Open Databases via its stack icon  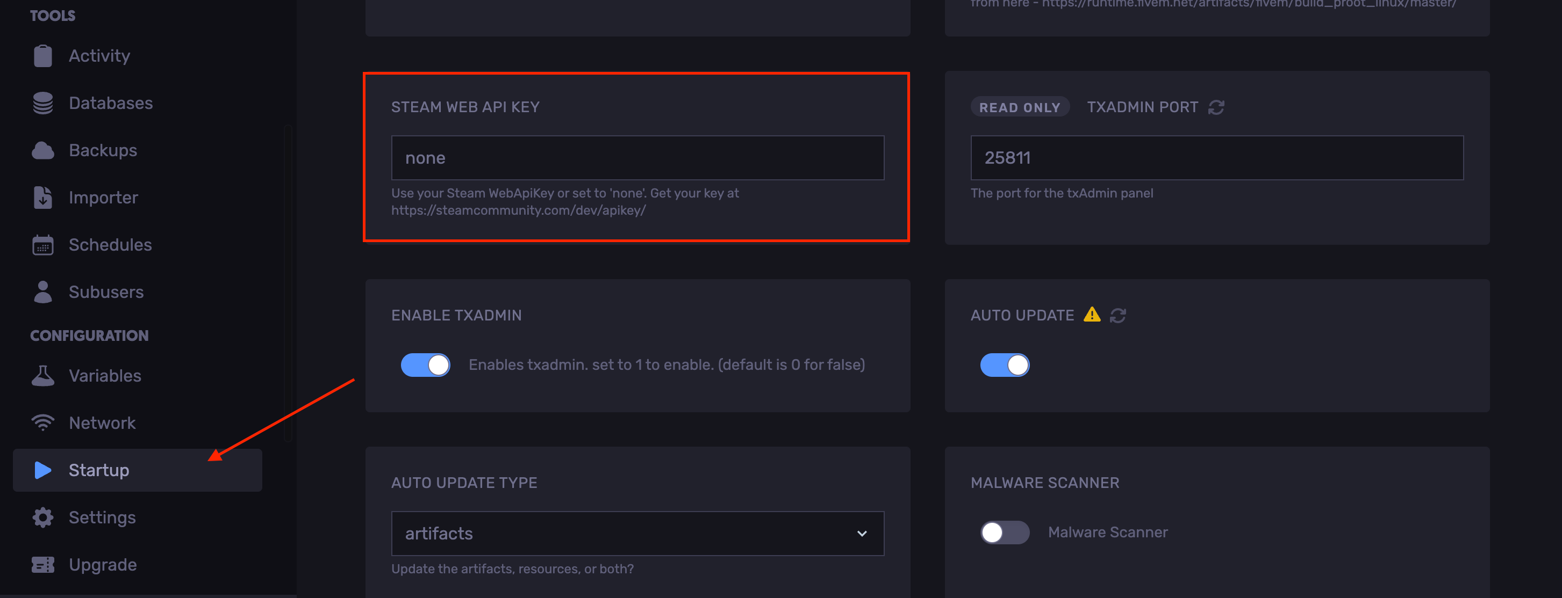[42, 103]
